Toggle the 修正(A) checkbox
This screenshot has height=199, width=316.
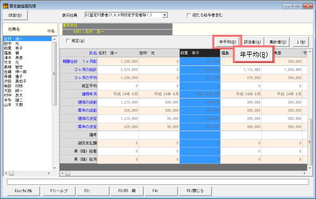[x=68, y=41]
